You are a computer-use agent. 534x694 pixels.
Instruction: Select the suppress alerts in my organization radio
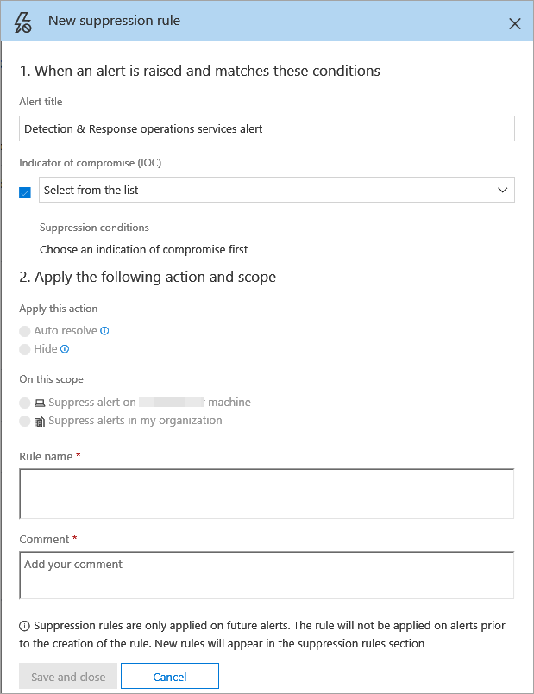25,422
